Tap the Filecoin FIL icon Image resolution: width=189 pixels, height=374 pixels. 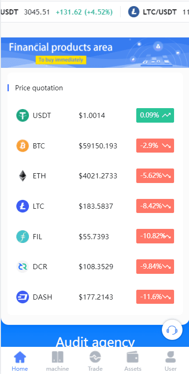coord(22,236)
